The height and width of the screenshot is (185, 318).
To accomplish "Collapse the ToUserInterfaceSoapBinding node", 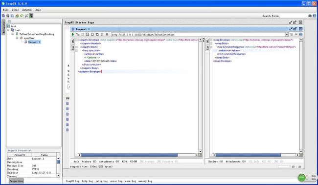I will click(13, 34).
